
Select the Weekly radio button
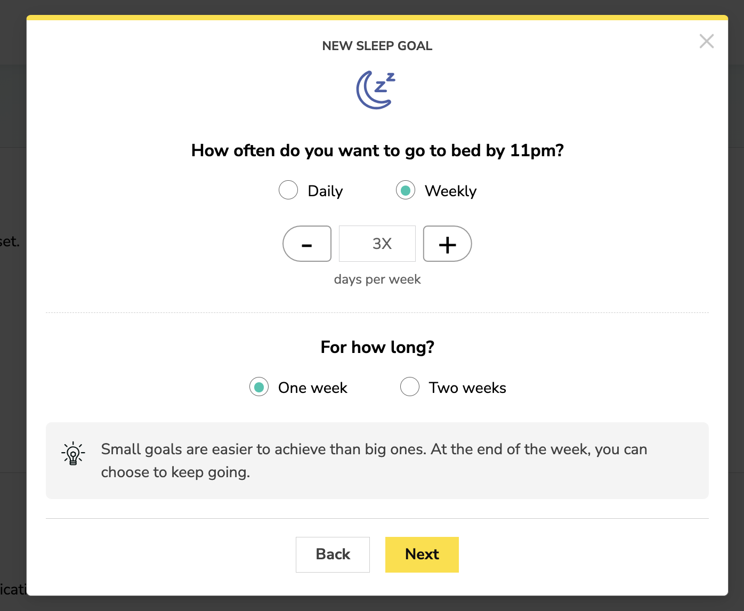[406, 190]
